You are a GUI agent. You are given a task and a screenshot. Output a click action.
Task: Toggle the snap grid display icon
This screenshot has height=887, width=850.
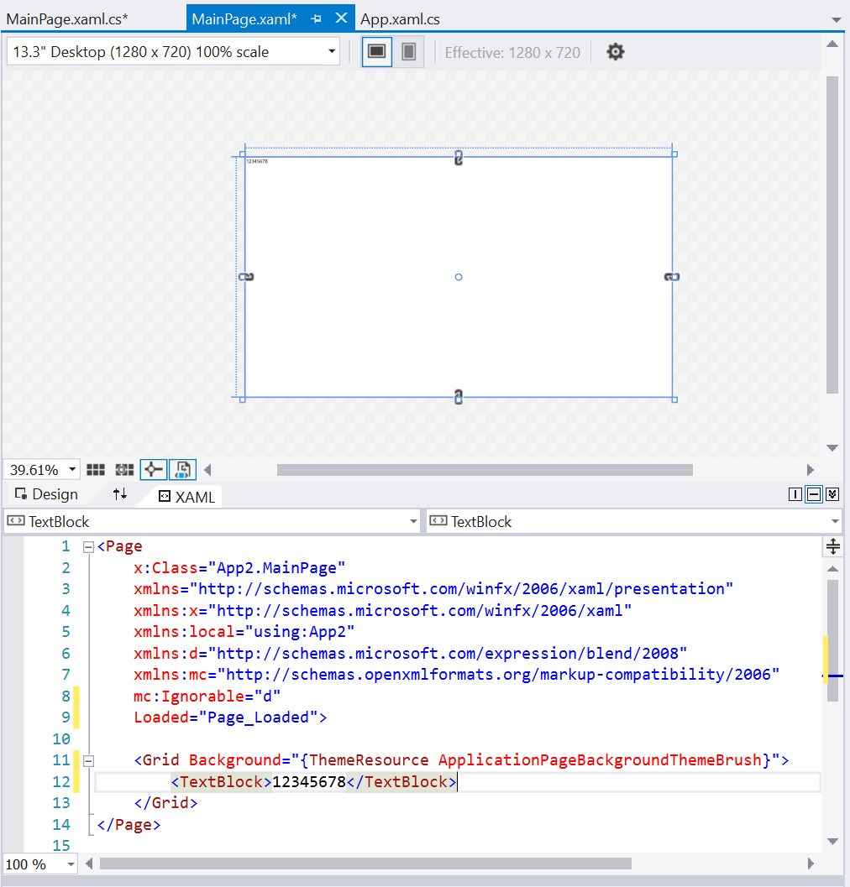click(x=95, y=469)
